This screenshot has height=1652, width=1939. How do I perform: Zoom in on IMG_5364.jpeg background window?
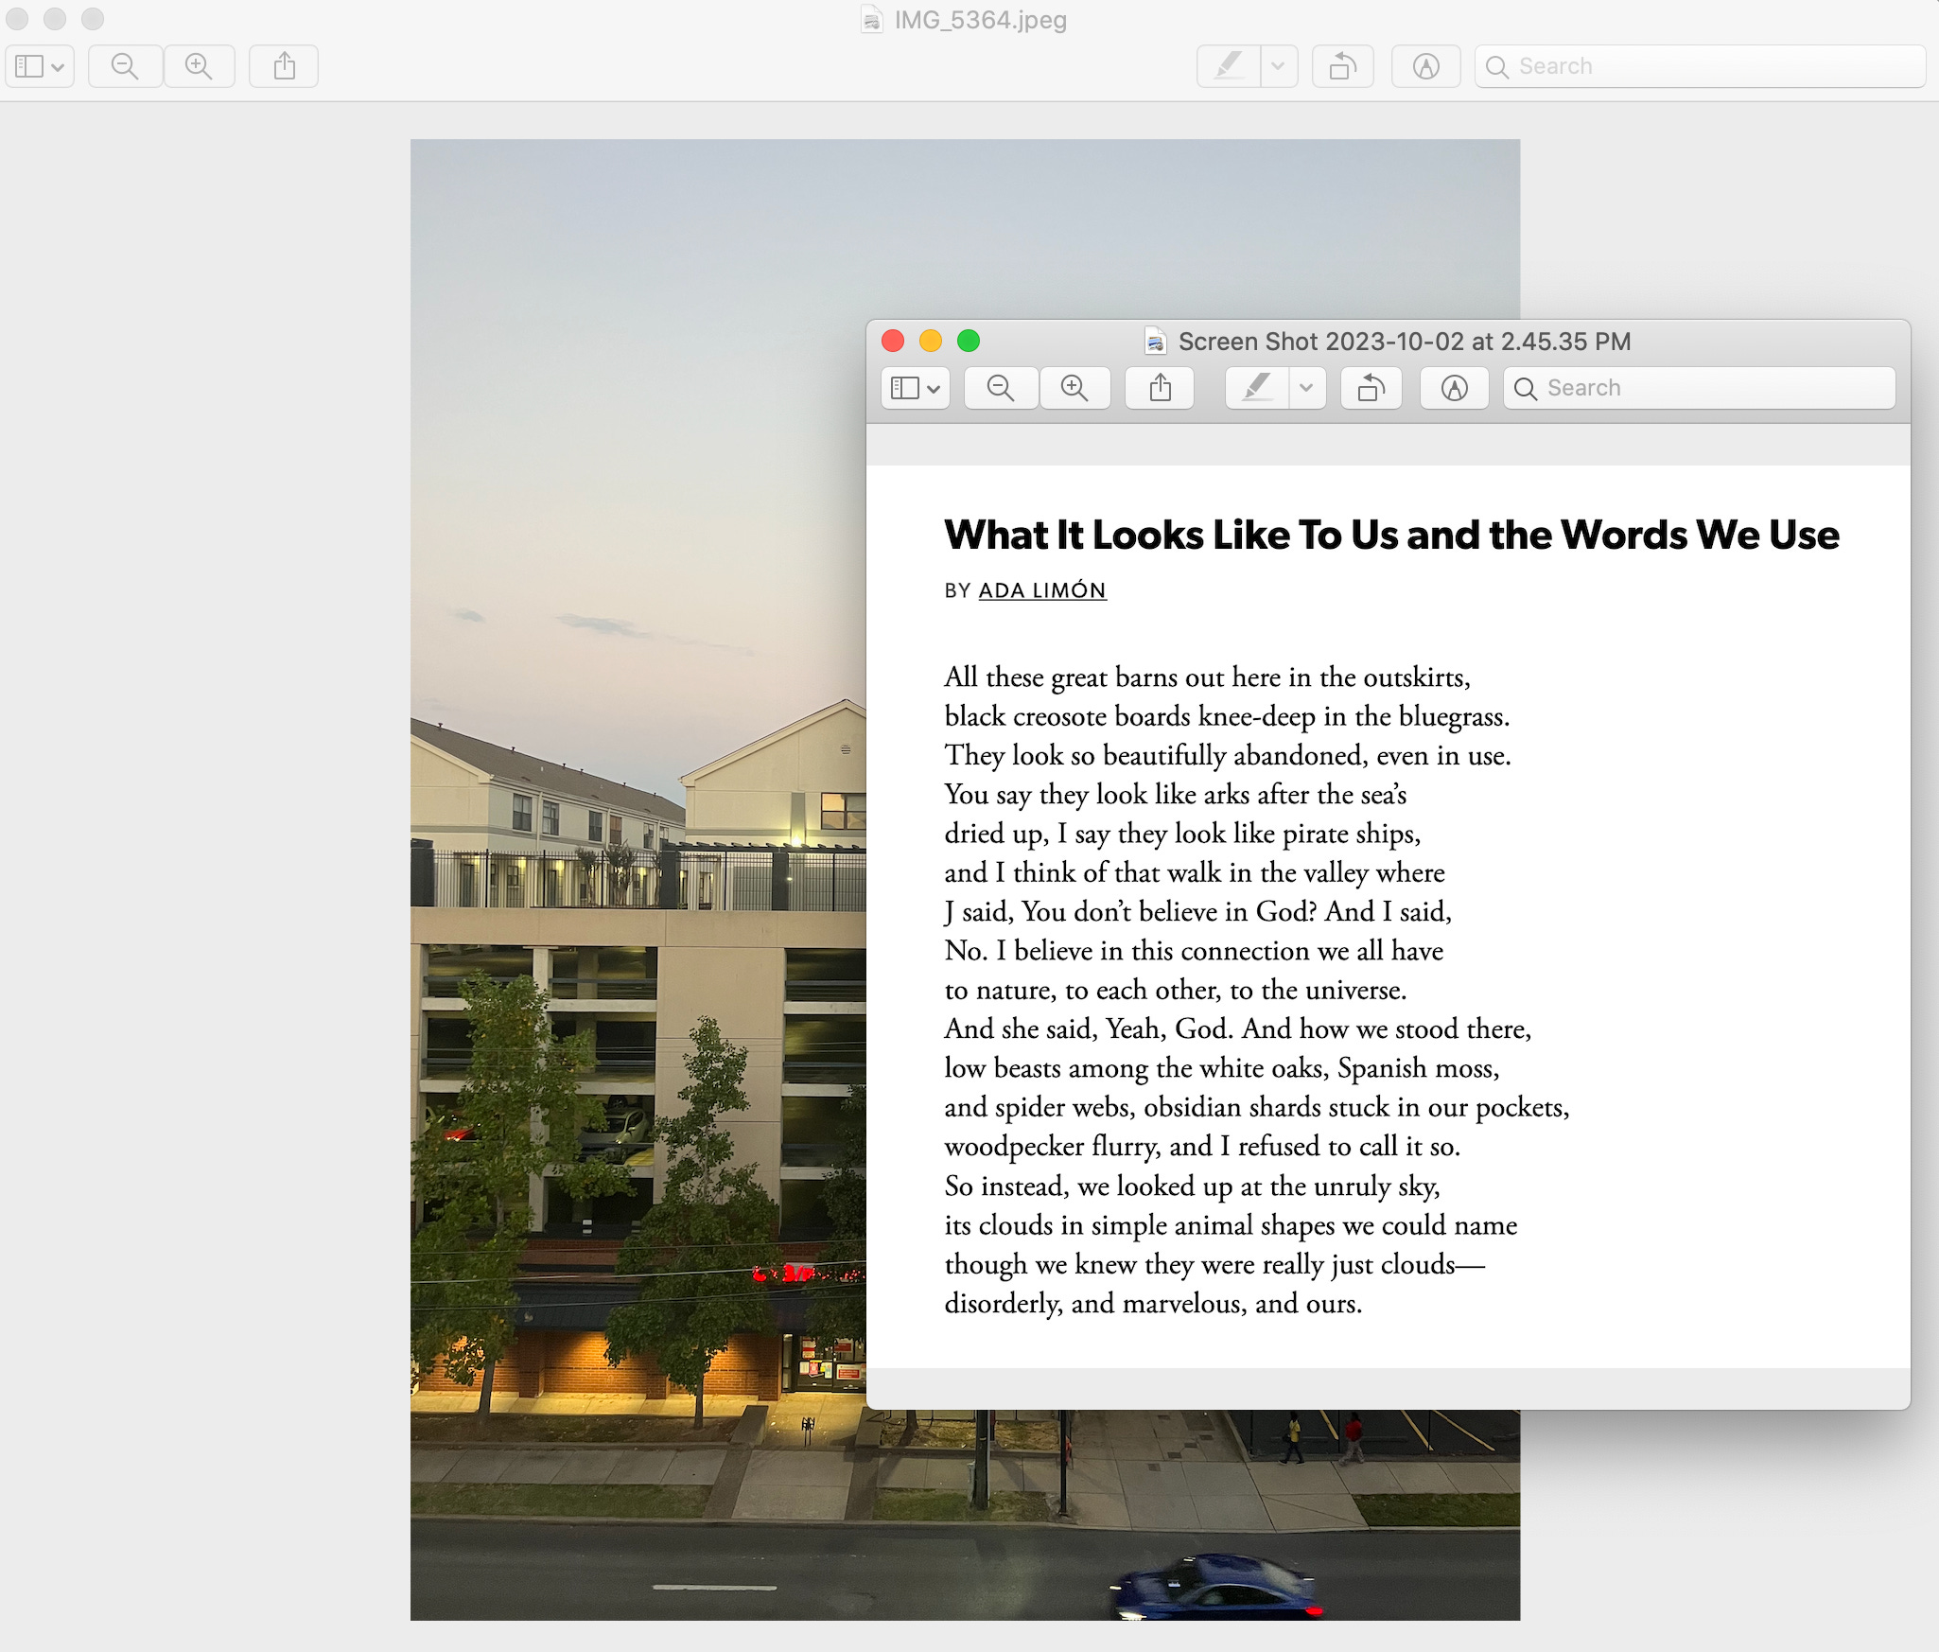click(199, 66)
